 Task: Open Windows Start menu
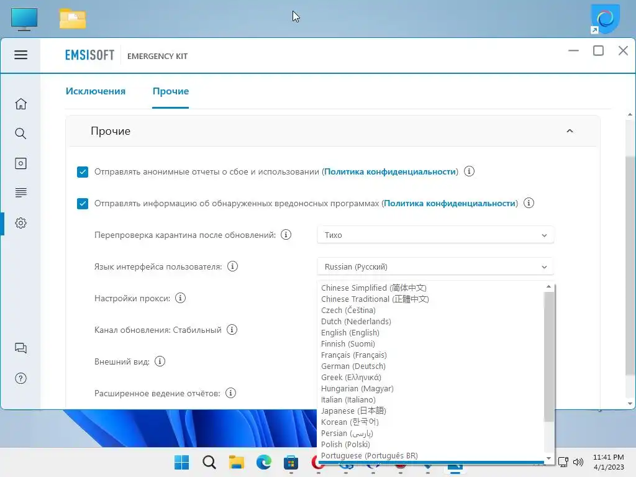point(182,462)
